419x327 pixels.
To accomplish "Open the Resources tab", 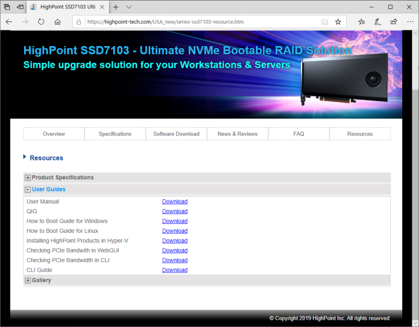I will [x=360, y=134].
